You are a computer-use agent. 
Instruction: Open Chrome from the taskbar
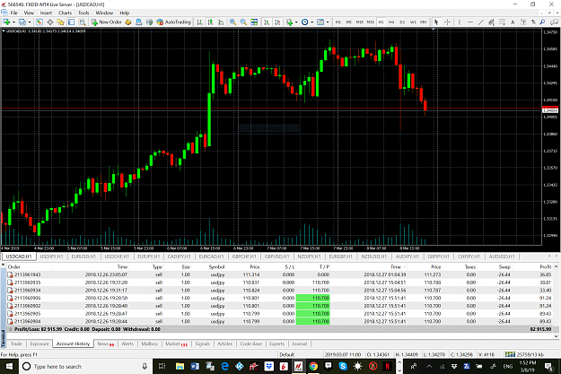pyautogui.click(x=313, y=366)
